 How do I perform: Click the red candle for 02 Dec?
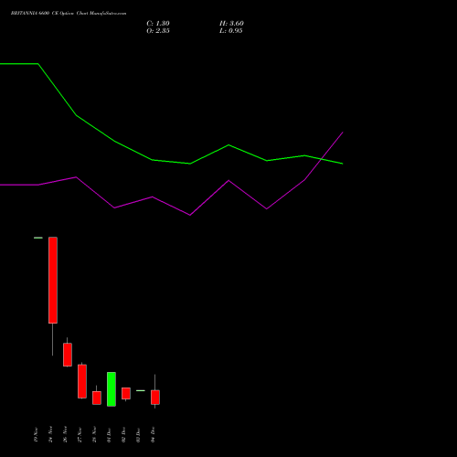point(126,393)
